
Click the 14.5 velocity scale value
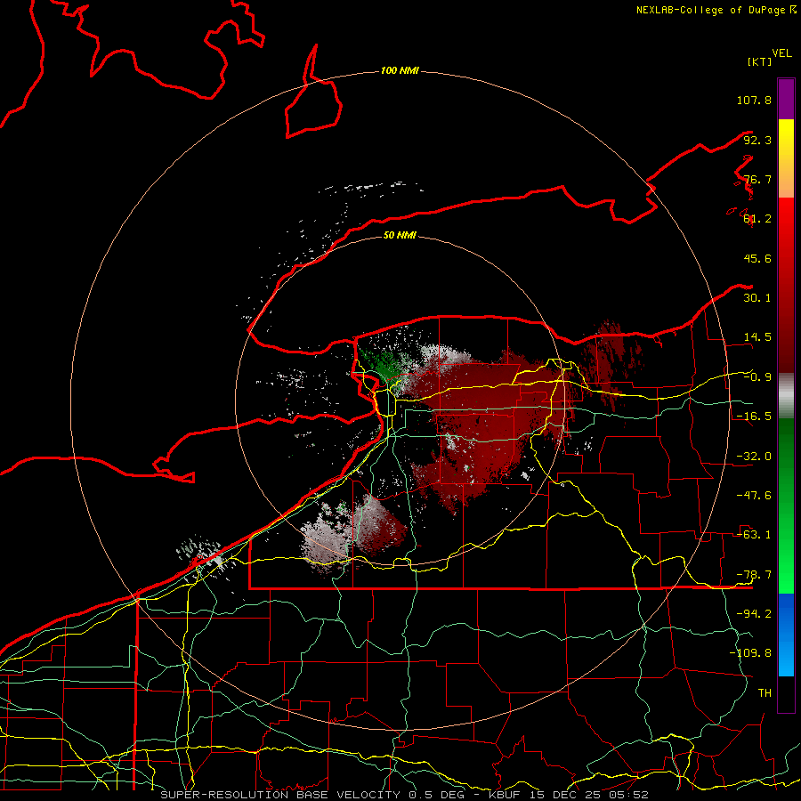pos(757,337)
